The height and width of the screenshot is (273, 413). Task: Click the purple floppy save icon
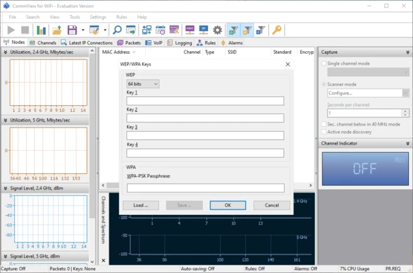(x=72, y=30)
